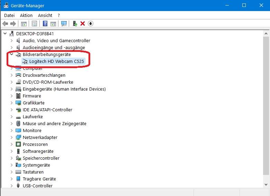The width and height of the screenshot is (270, 196).
Task: Open the Aktion menu
Action: (x=26, y=15)
